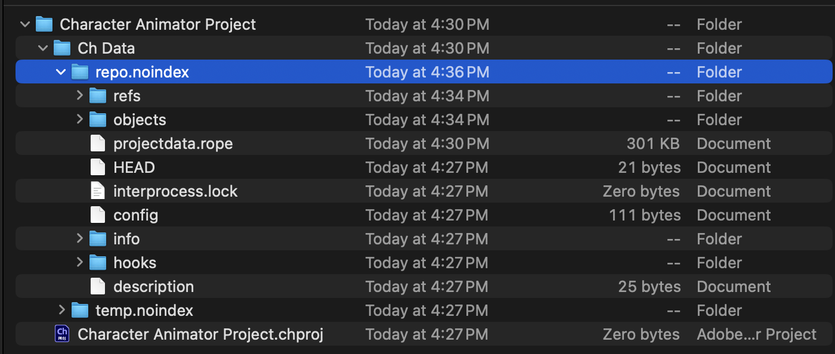Expand the info folder
This screenshot has width=835, height=354.
point(80,239)
